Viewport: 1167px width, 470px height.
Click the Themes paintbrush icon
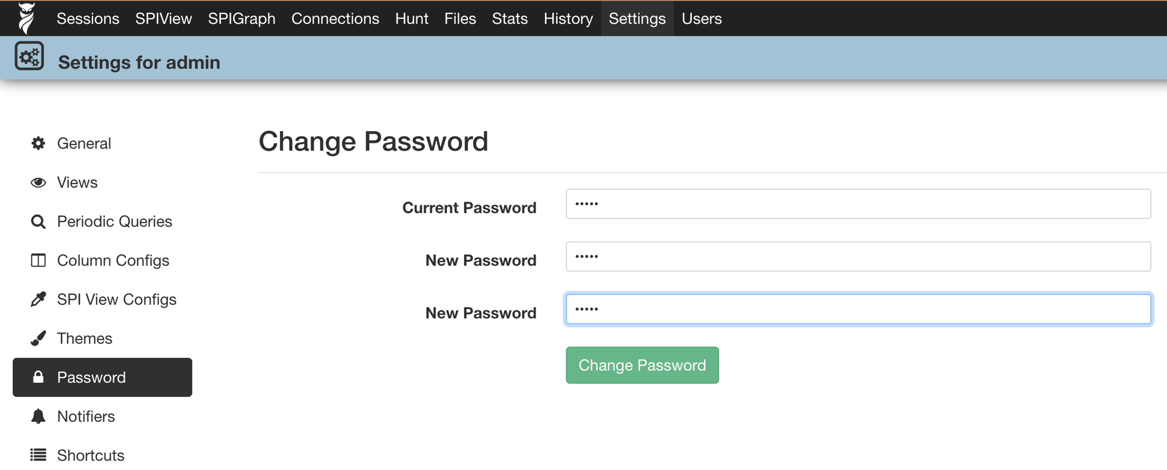38,338
